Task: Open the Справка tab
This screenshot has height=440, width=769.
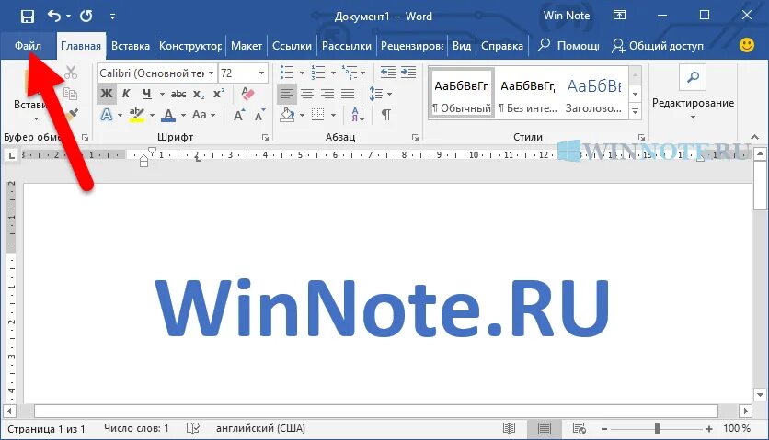Action: [x=501, y=46]
